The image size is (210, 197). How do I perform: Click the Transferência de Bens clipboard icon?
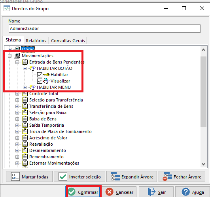pos(25,106)
